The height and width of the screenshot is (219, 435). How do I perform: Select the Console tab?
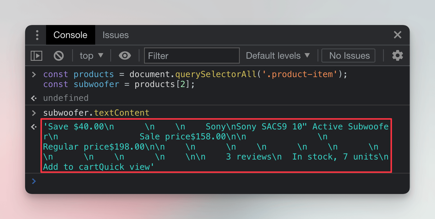pos(70,35)
